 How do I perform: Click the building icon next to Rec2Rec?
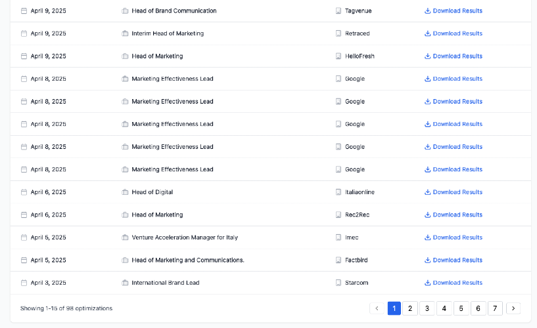(x=339, y=215)
